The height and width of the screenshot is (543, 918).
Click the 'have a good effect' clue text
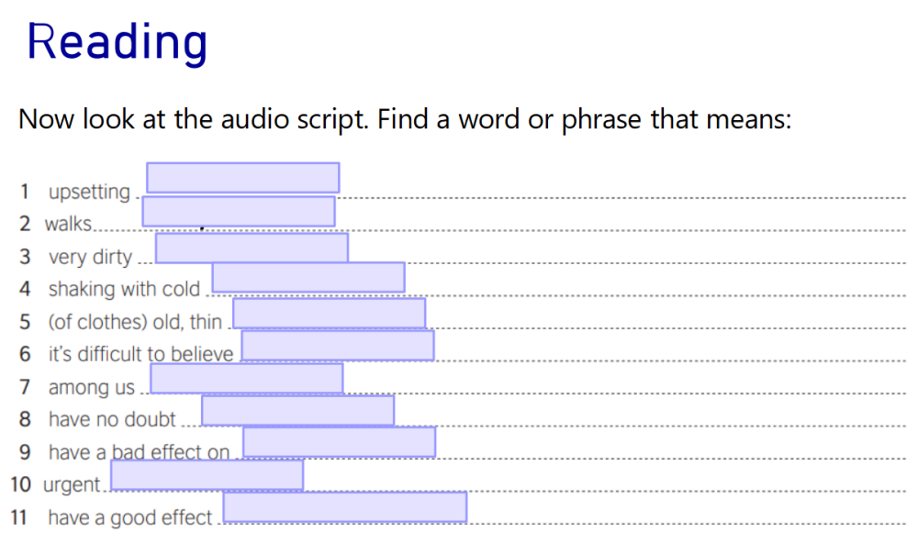[x=129, y=517]
